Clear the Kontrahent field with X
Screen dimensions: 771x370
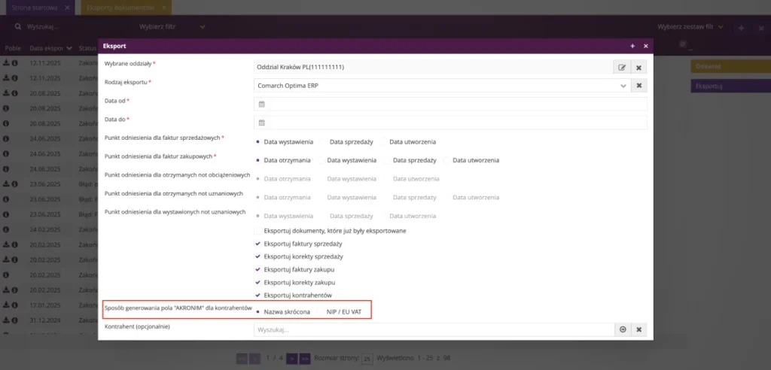tap(638, 329)
